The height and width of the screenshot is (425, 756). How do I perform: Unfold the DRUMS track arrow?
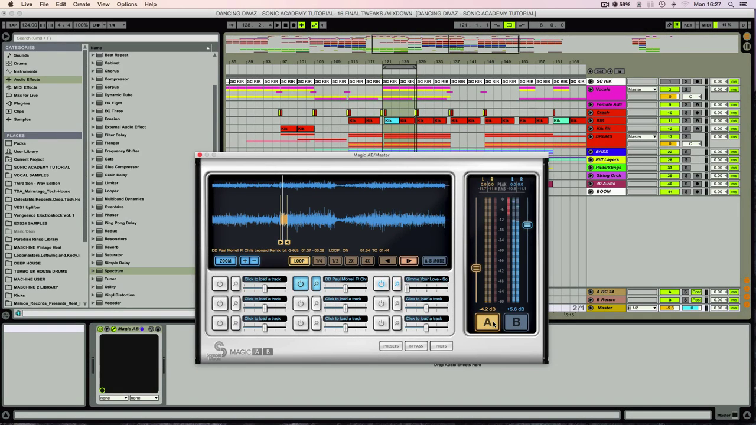[x=591, y=136]
